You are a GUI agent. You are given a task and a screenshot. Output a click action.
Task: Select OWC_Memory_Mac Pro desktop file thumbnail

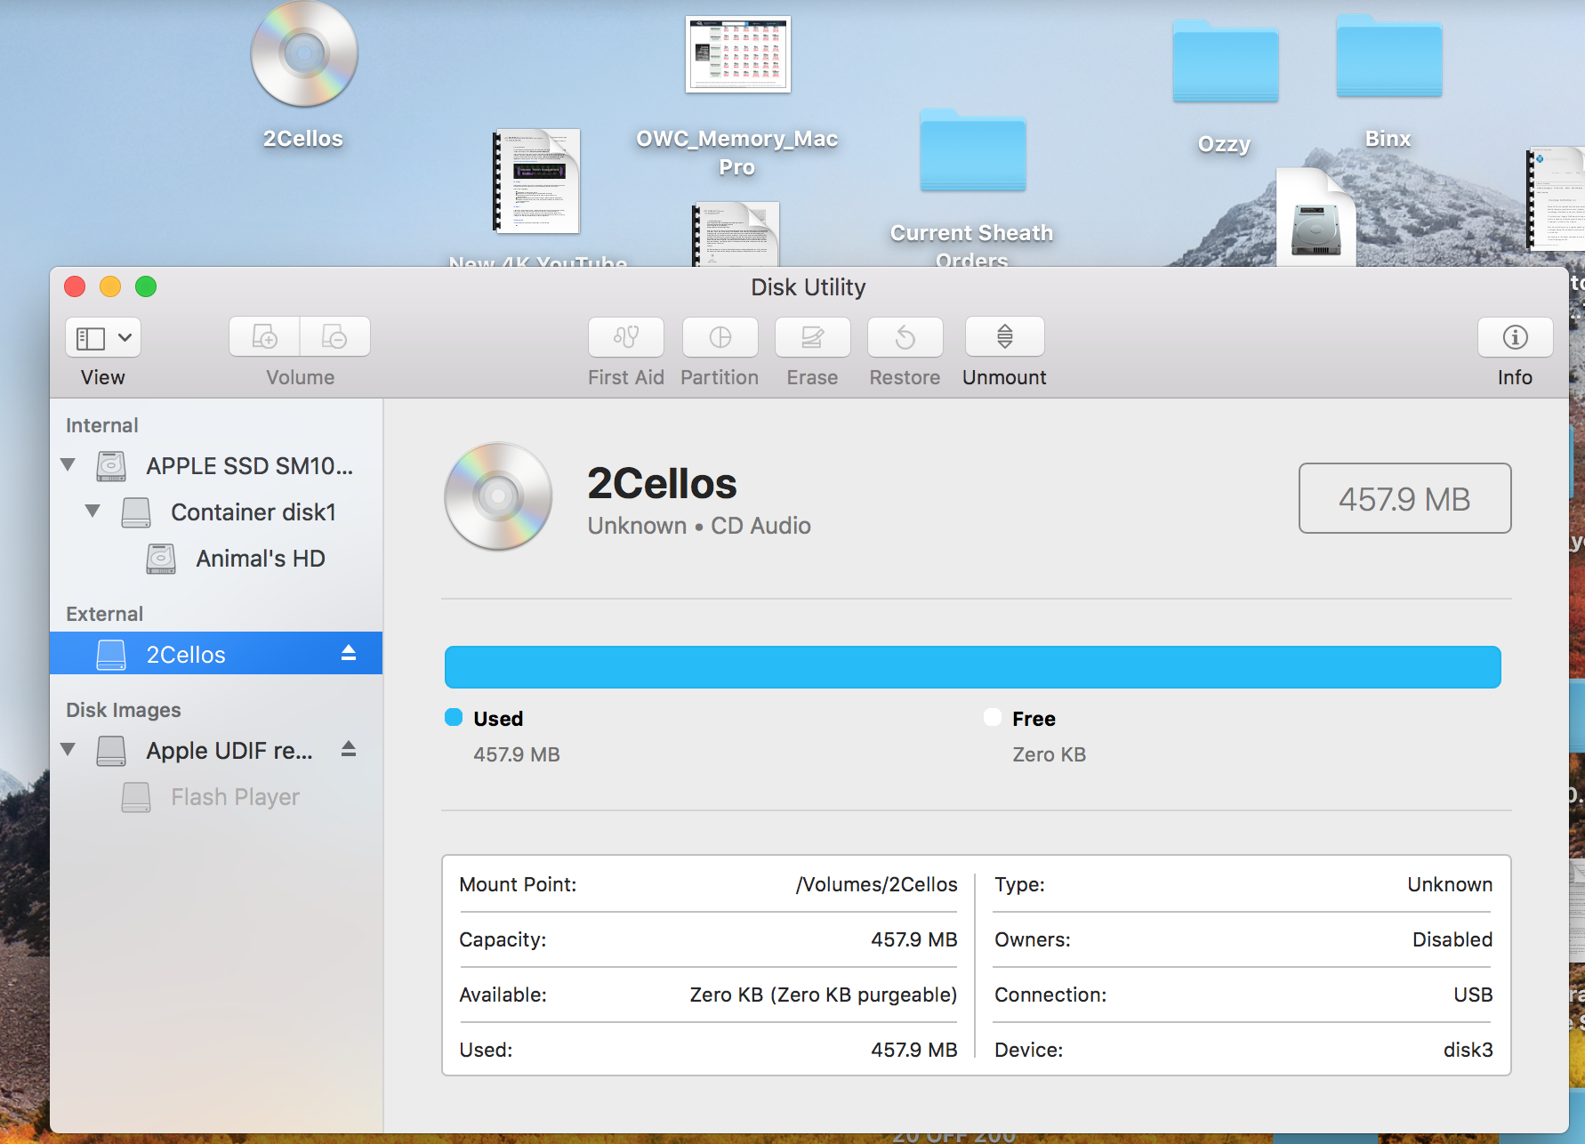tap(738, 53)
